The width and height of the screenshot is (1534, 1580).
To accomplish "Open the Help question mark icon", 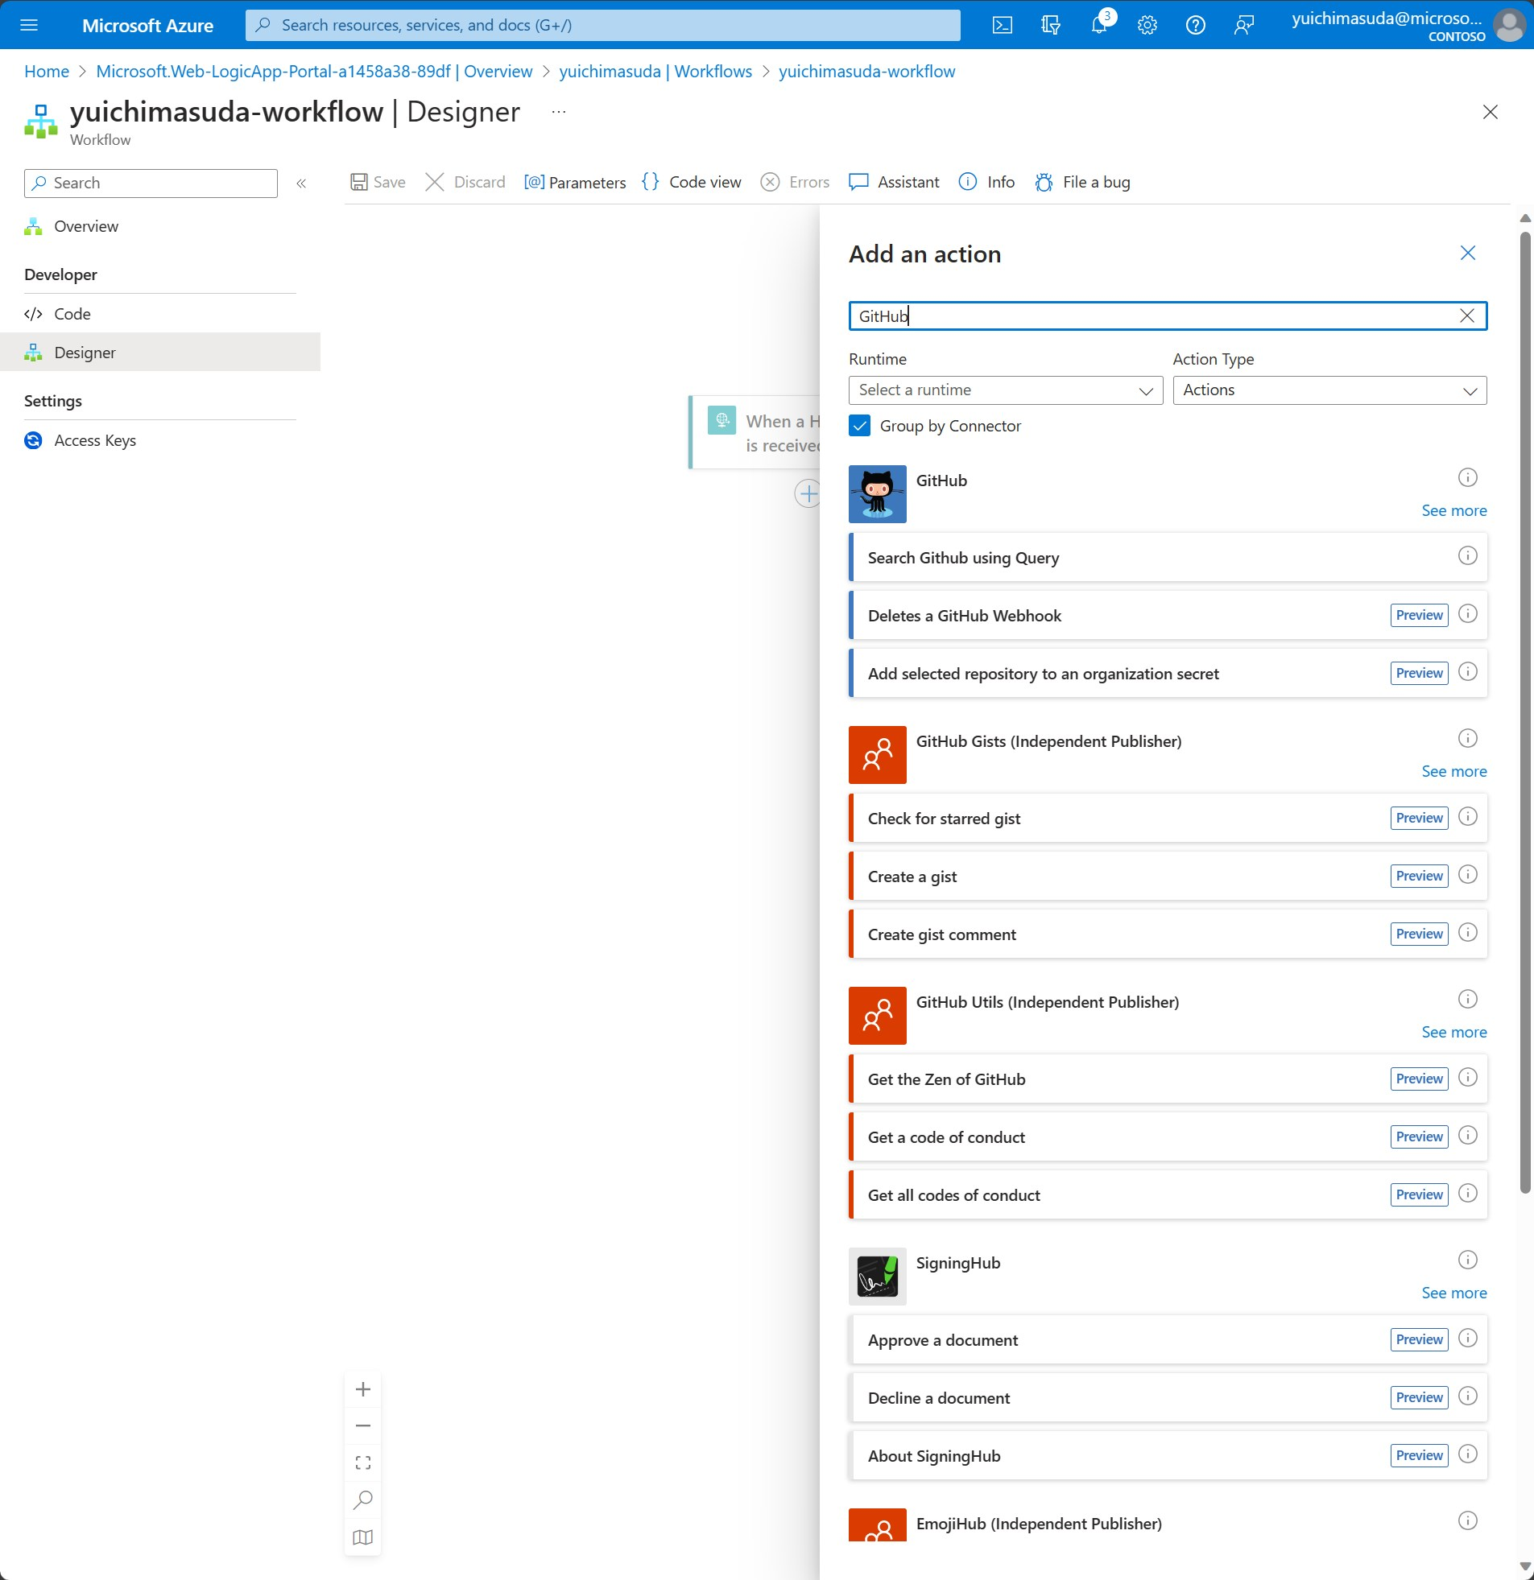I will click(x=1195, y=25).
